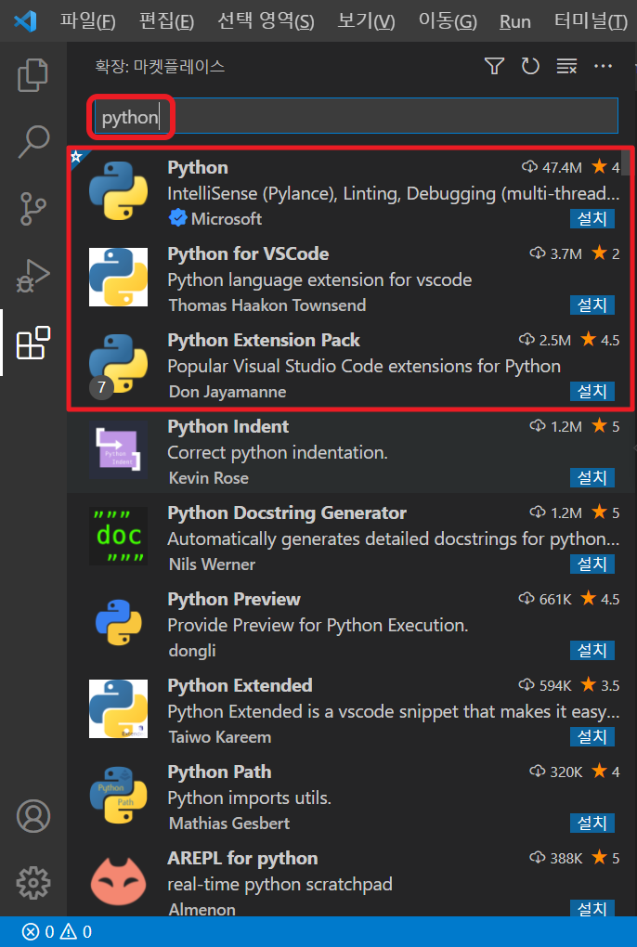The height and width of the screenshot is (947, 637).
Task: Click publisher name Kevin Rose
Action: point(208,478)
